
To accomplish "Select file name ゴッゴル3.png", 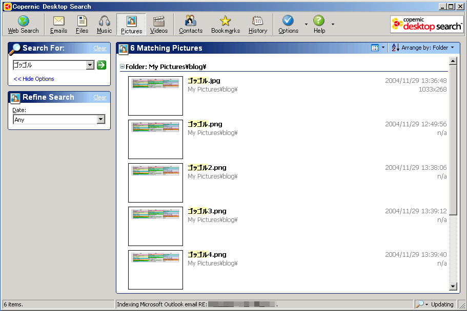I will pos(207,211).
